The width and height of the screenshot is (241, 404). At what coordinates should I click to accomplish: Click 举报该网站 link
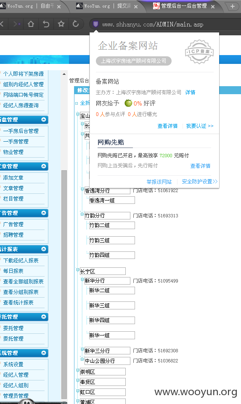[x=159, y=182]
